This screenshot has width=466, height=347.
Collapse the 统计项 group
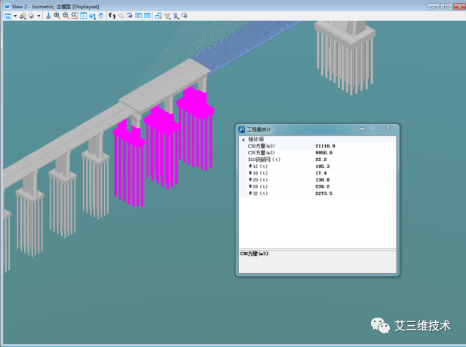[x=243, y=139]
